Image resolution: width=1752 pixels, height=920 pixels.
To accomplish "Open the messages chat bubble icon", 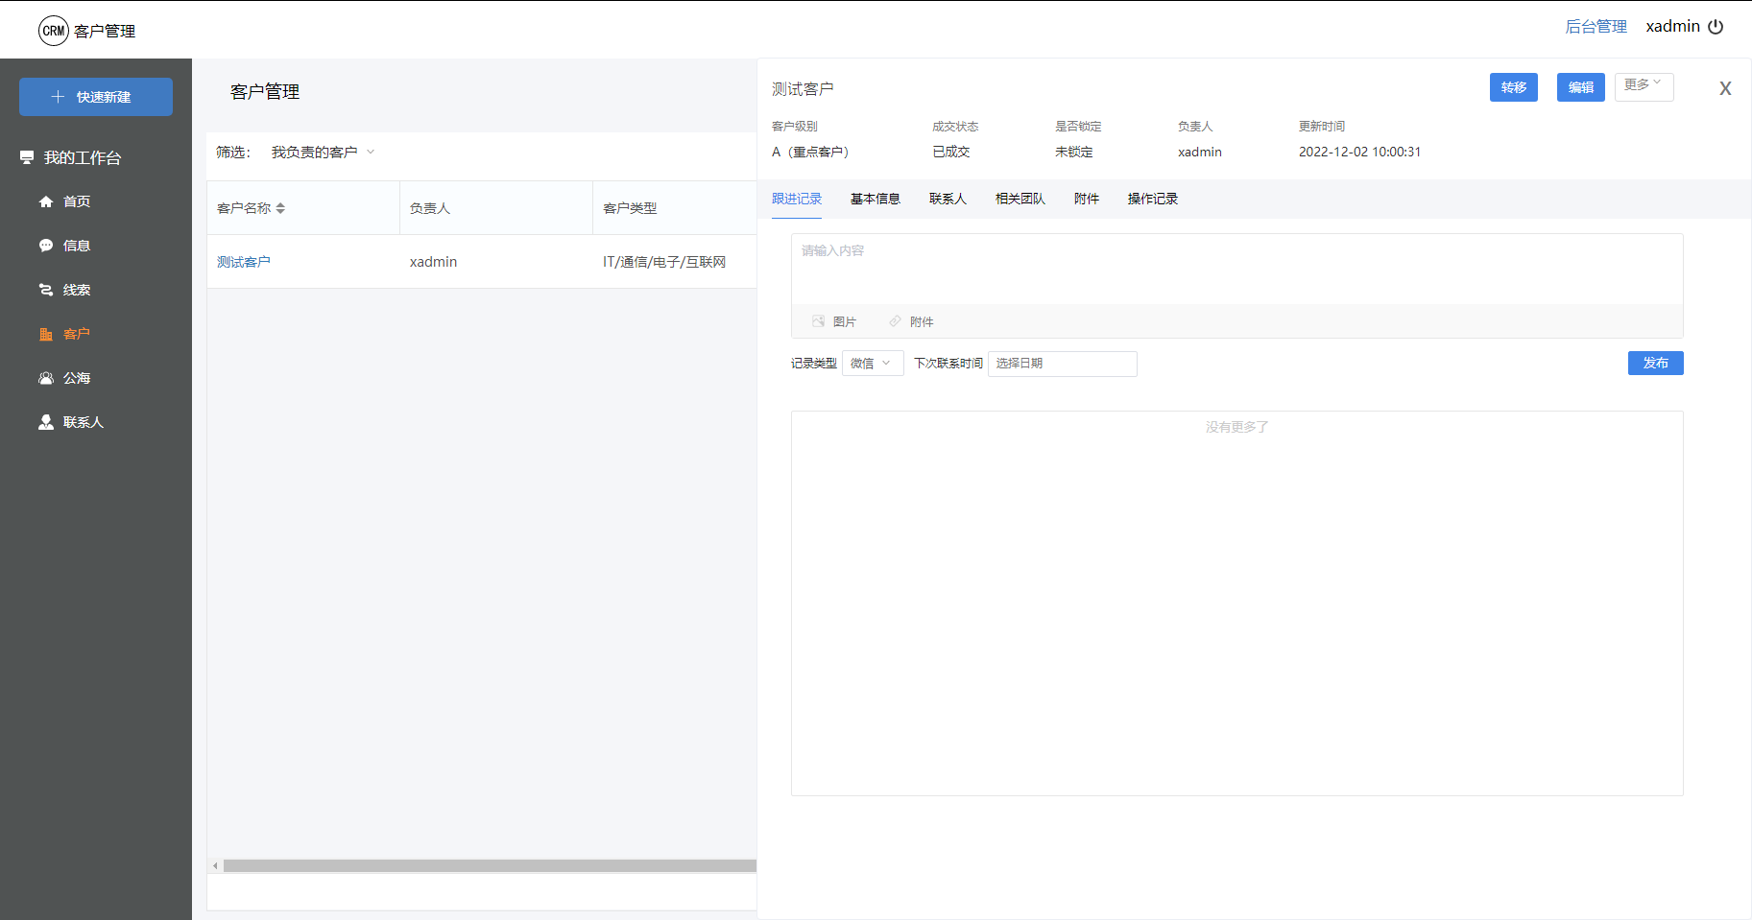I will tap(46, 246).
